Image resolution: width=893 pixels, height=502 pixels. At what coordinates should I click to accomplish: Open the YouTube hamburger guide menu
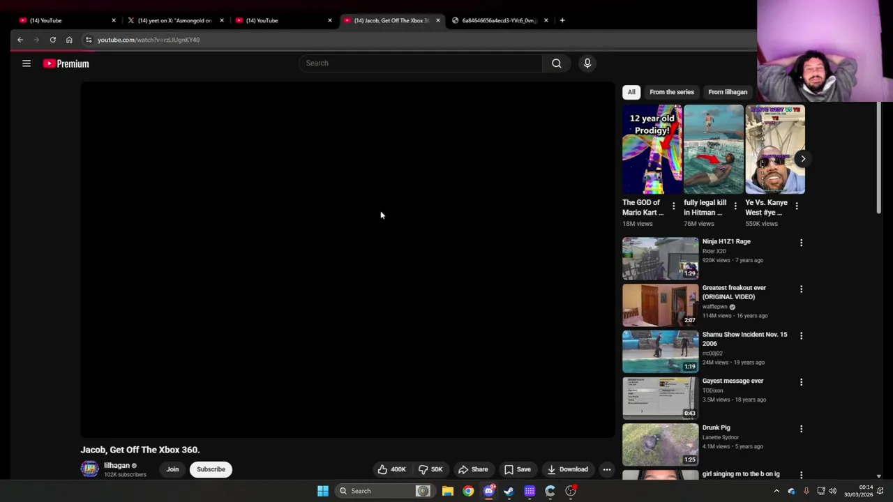[27, 63]
